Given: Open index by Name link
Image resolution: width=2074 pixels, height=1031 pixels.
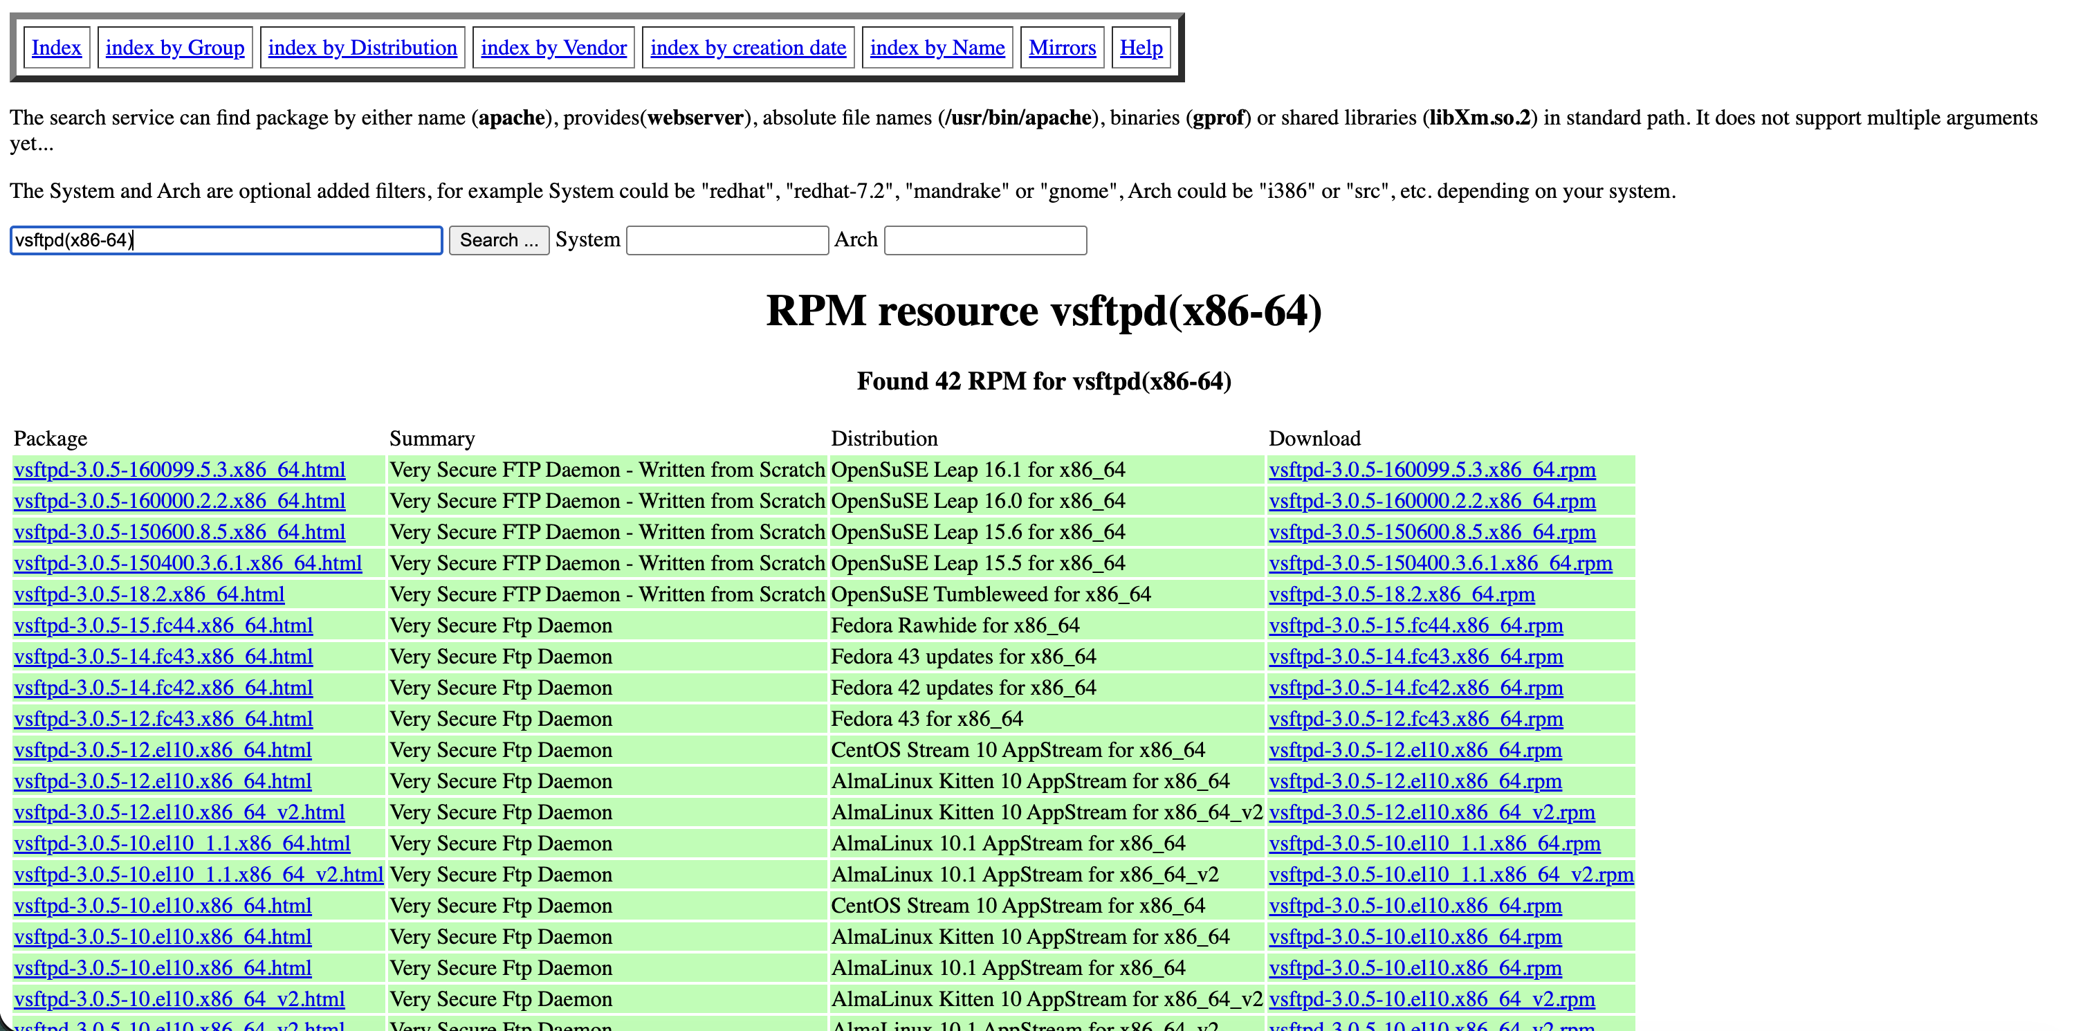Looking at the screenshot, I should [x=937, y=48].
